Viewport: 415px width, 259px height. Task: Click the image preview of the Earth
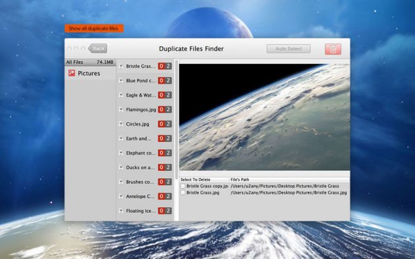pos(264,117)
